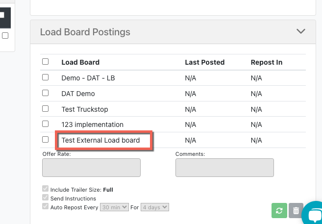
Task: Toggle the select-all checkbox in header
Action: 46,62
